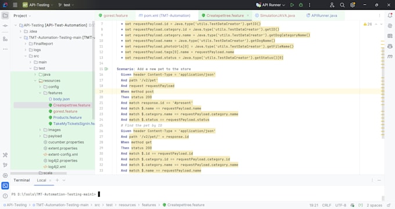Open the AI assistant sidebar icon
The width and height of the screenshot is (395, 209).
tap(390, 25)
